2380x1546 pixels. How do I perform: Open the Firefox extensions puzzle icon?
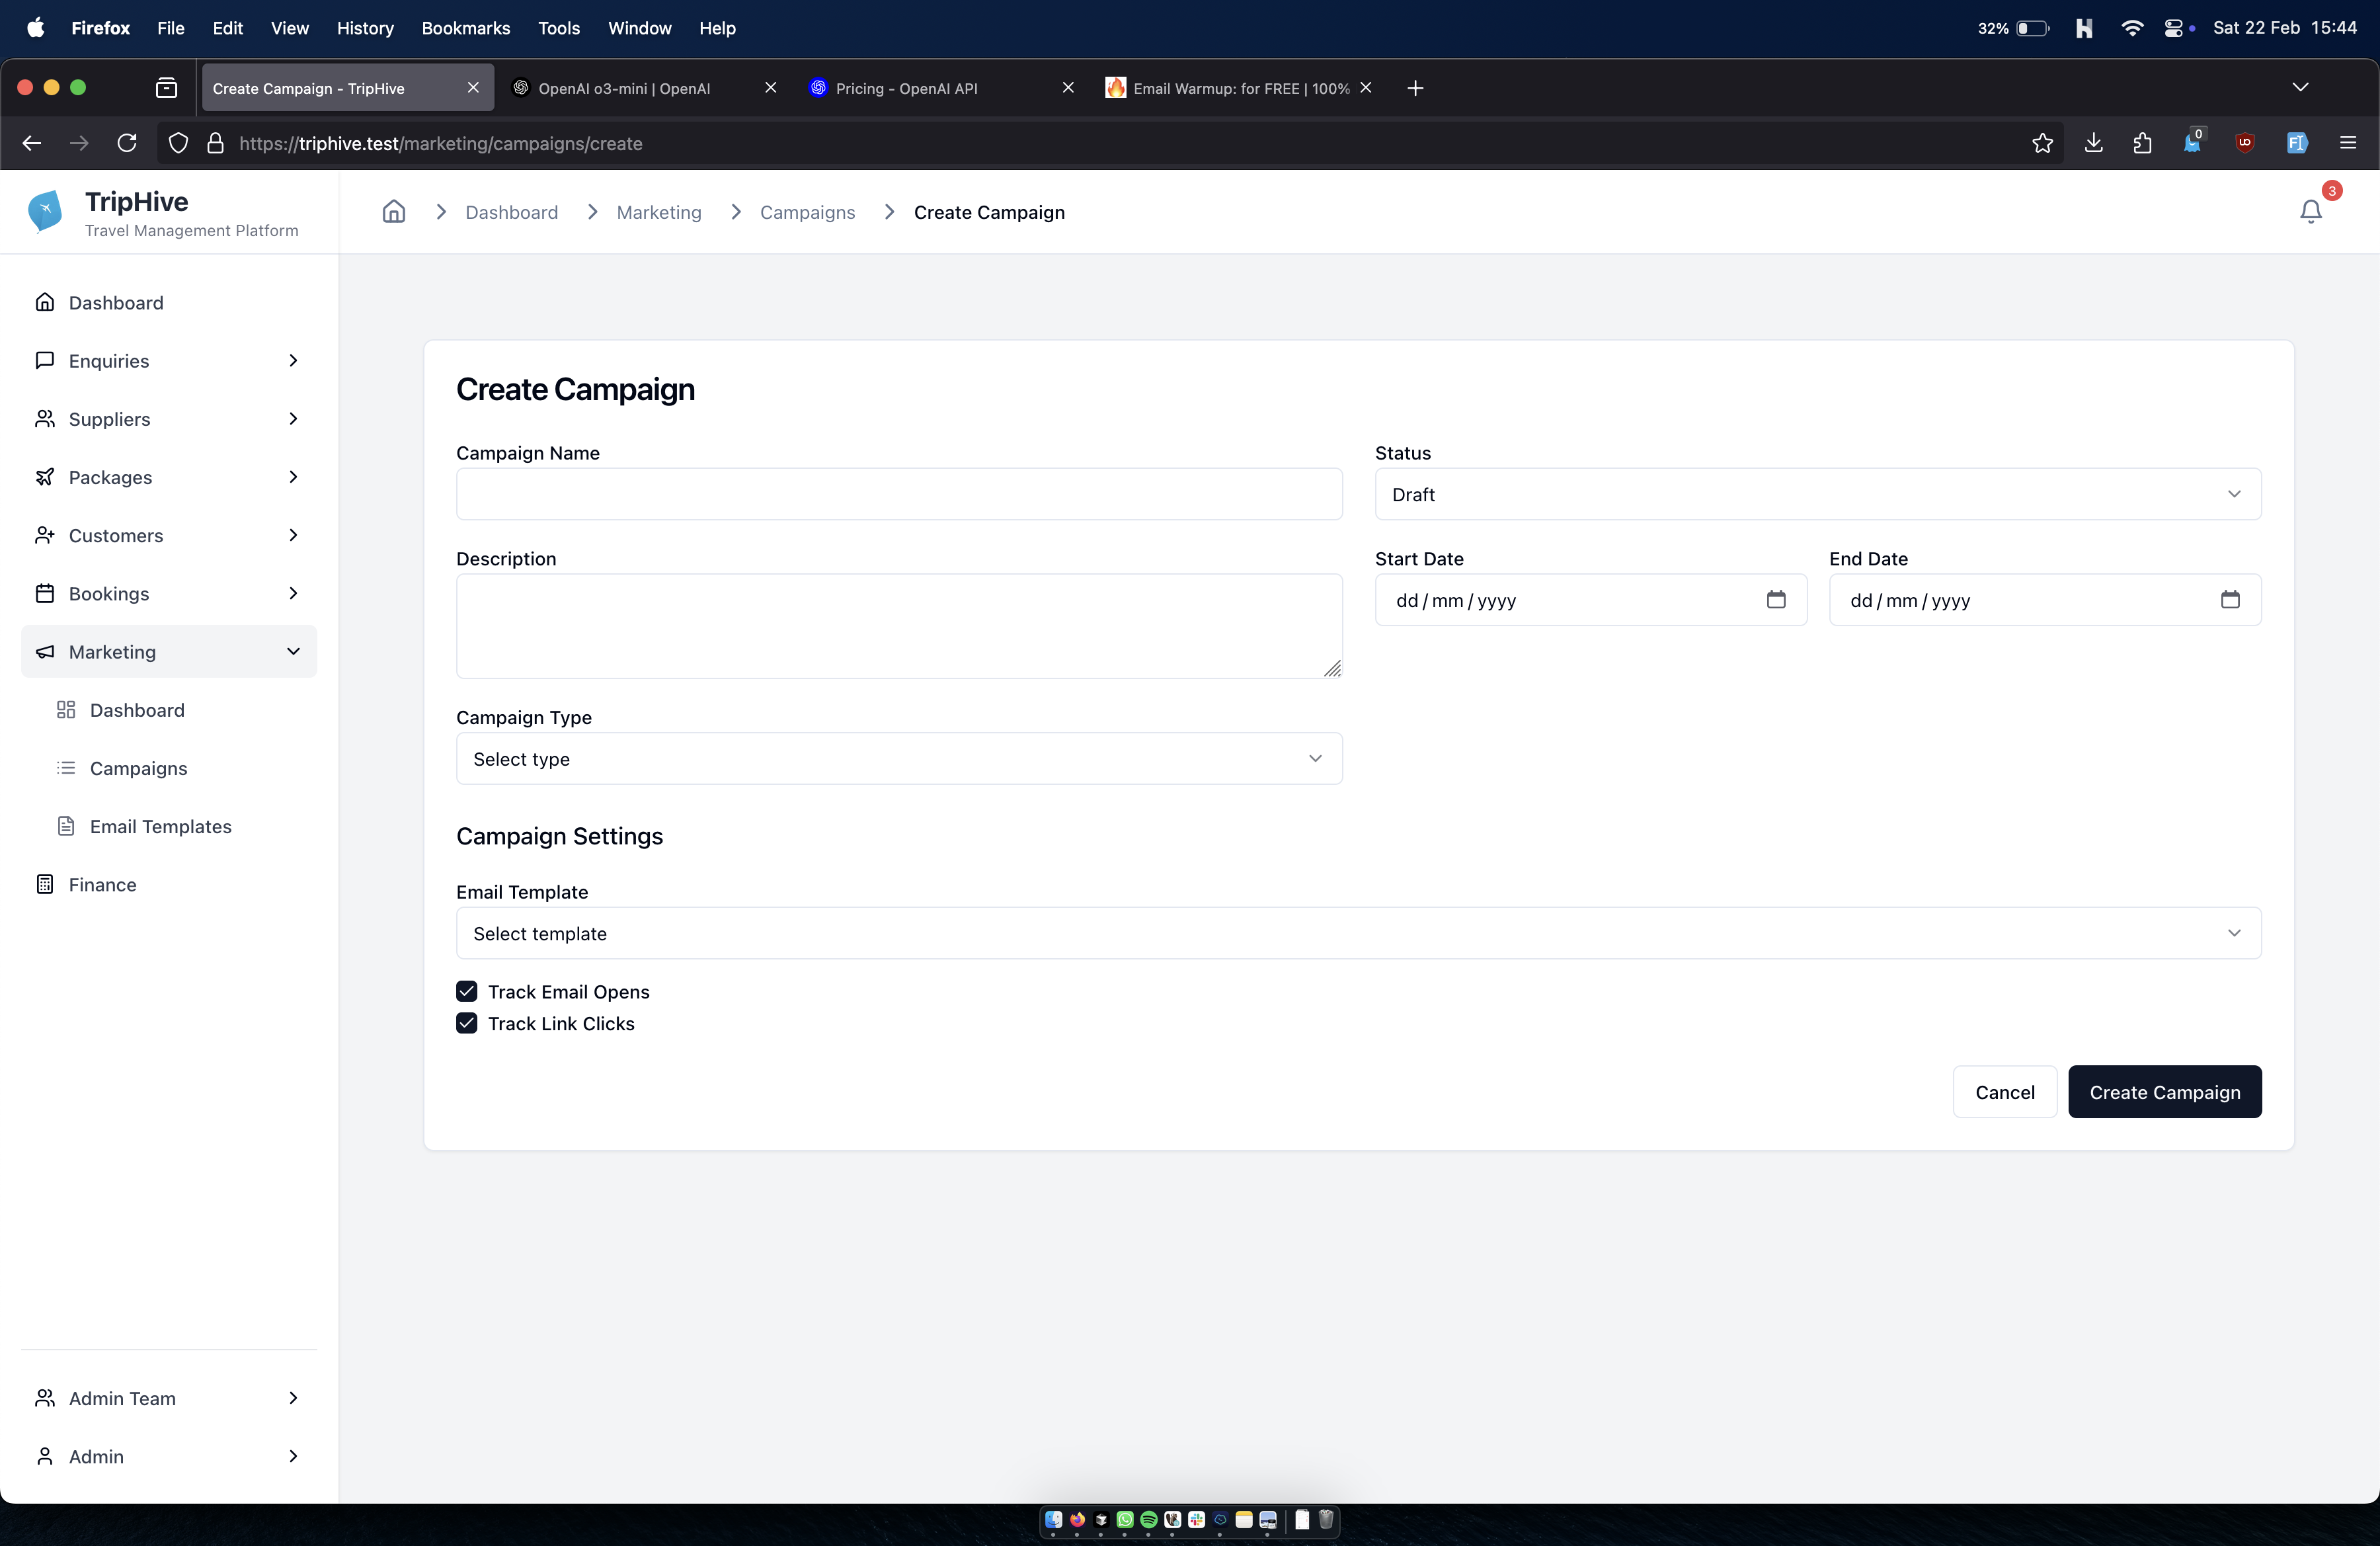coord(2142,143)
